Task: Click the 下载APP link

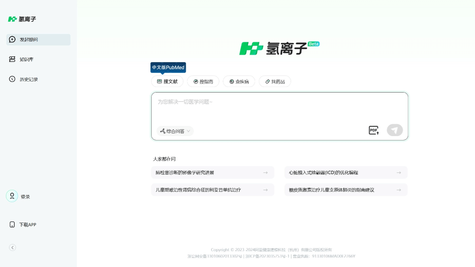Action: (x=28, y=225)
